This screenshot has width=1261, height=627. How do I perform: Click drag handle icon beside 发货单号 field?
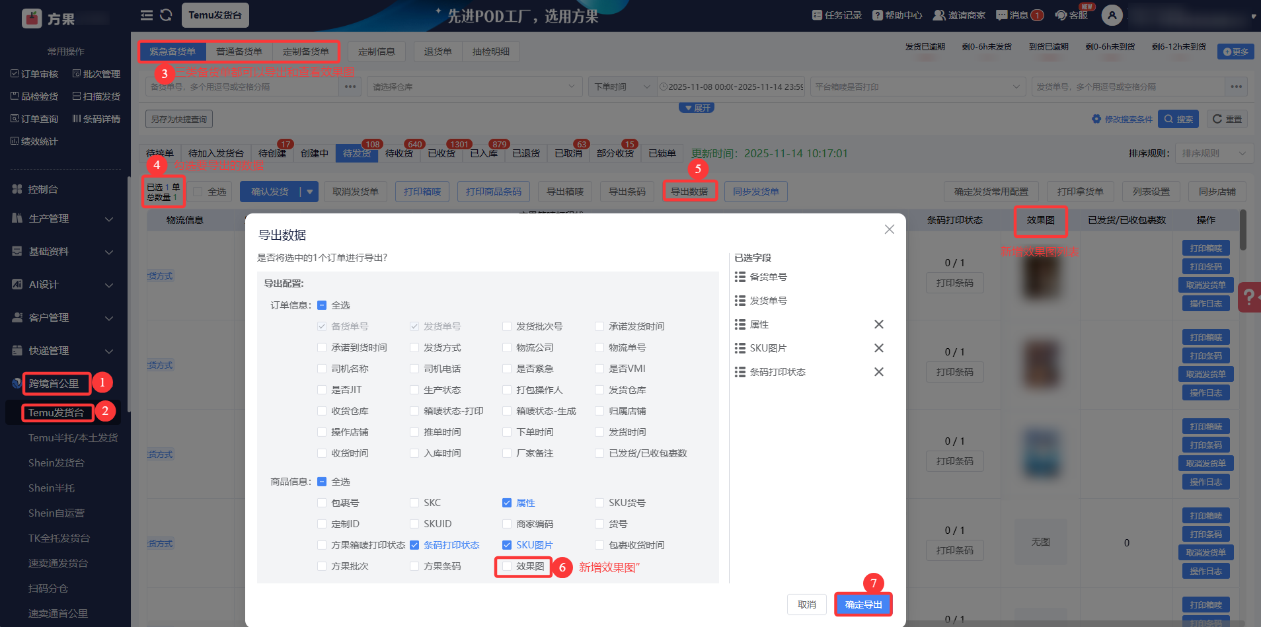coord(740,301)
